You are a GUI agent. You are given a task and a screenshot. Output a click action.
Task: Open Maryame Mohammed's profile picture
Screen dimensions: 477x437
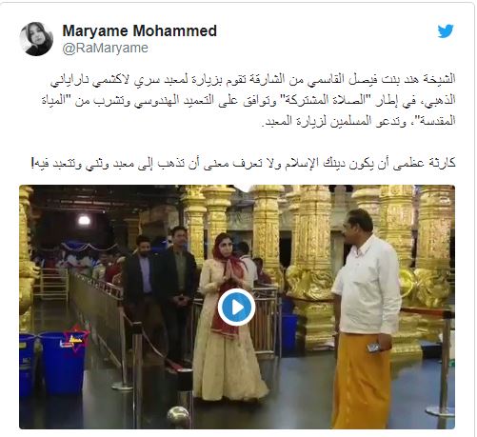click(36, 39)
